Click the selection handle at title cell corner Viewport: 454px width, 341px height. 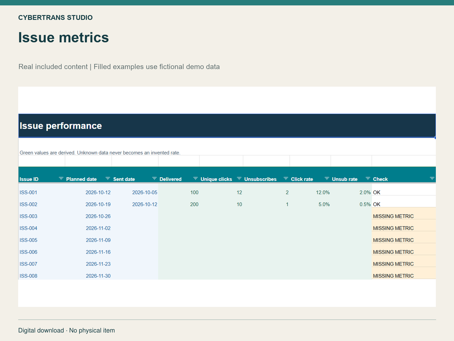pyautogui.click(x=435, y=138)
